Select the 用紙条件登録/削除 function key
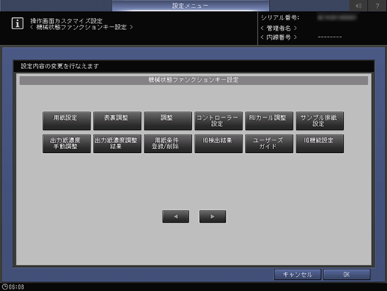This screenshot has width=387, height=291. (x=168, y=143)
